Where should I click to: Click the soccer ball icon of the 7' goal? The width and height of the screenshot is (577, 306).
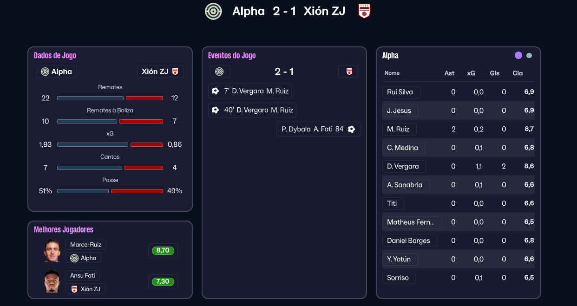[215, 91]
